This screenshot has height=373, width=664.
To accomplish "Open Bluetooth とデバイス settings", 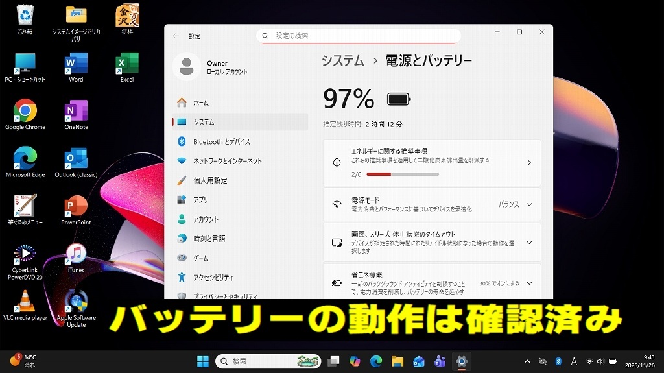I will click(x=240, y=141).
